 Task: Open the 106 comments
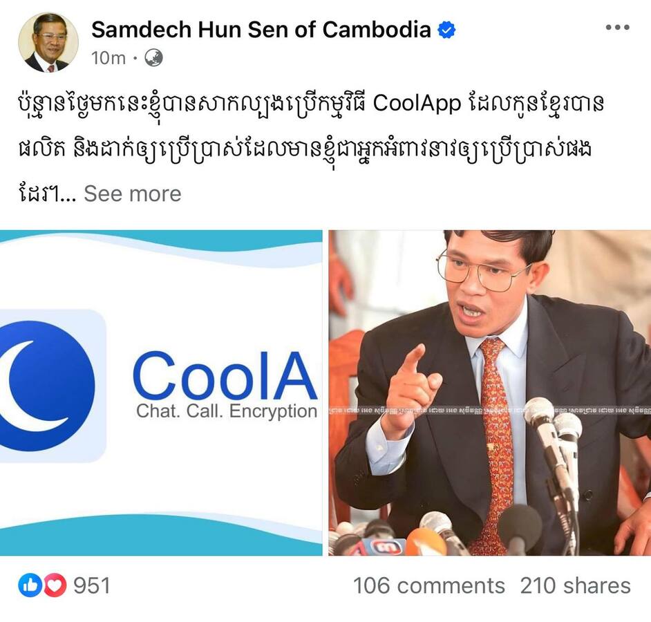(x=429, y=586)
